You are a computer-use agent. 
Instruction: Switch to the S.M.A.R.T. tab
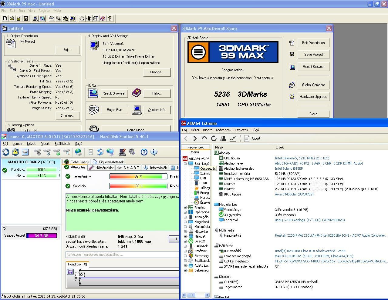(x=129, y=168)
